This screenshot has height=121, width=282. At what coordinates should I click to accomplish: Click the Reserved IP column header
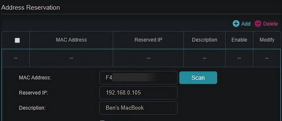pyautogui.click(x=148, y=40)
